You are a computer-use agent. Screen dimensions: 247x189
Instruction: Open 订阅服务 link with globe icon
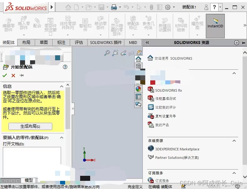click(x=158, y=180)
